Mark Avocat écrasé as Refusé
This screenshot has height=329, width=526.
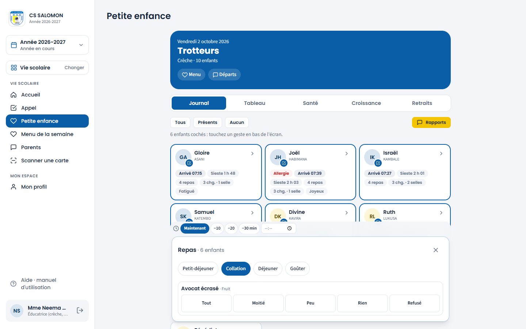[415, 303]
